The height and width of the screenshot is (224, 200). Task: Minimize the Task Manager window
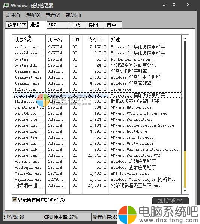[x=164, y=5]
